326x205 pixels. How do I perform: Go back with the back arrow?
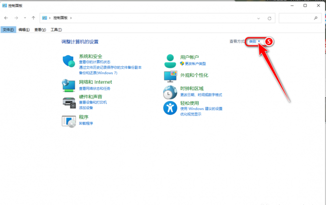click(6, 18)
